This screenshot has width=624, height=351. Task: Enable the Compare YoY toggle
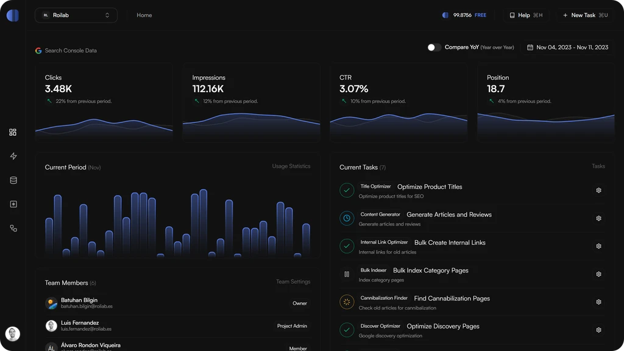[x=435, y=46]
